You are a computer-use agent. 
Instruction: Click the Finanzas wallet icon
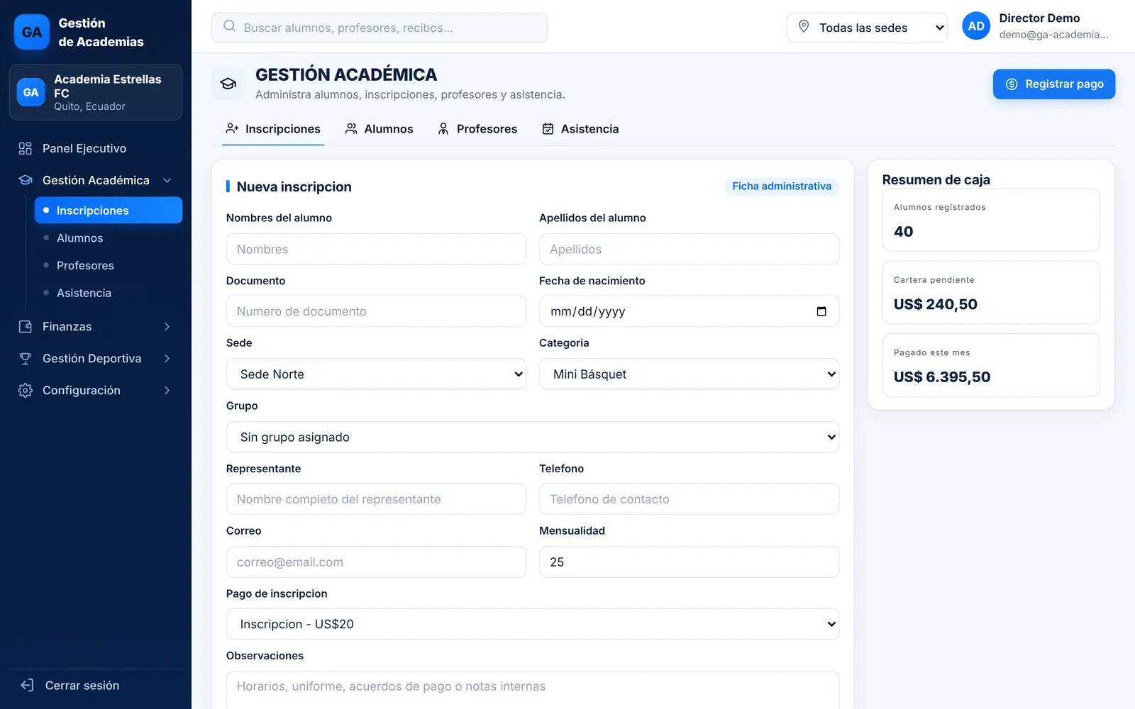pyautogui.click(x=26, y=327)
